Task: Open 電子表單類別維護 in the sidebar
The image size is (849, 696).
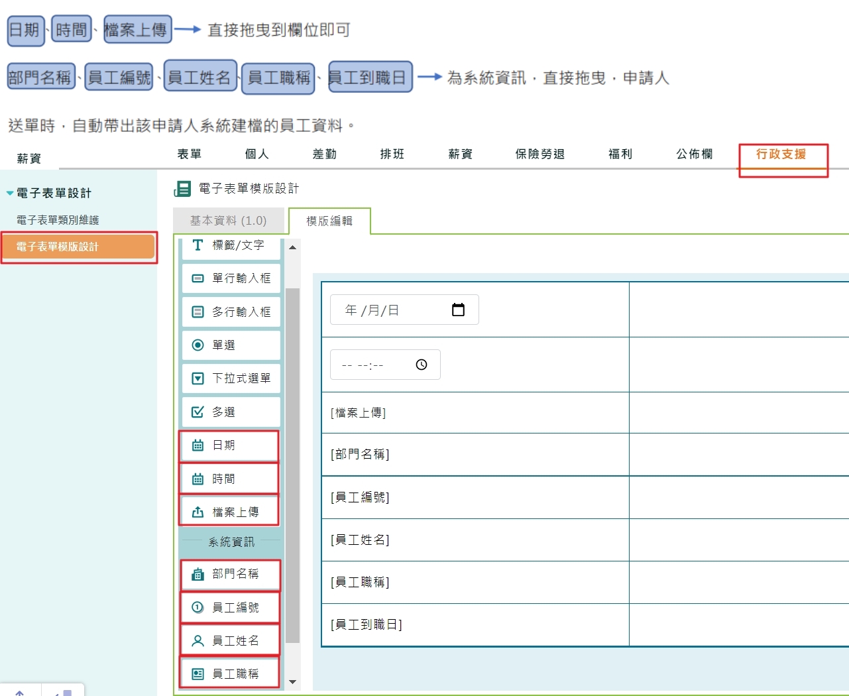Action: pyautogui.click(x=58, y=219)
